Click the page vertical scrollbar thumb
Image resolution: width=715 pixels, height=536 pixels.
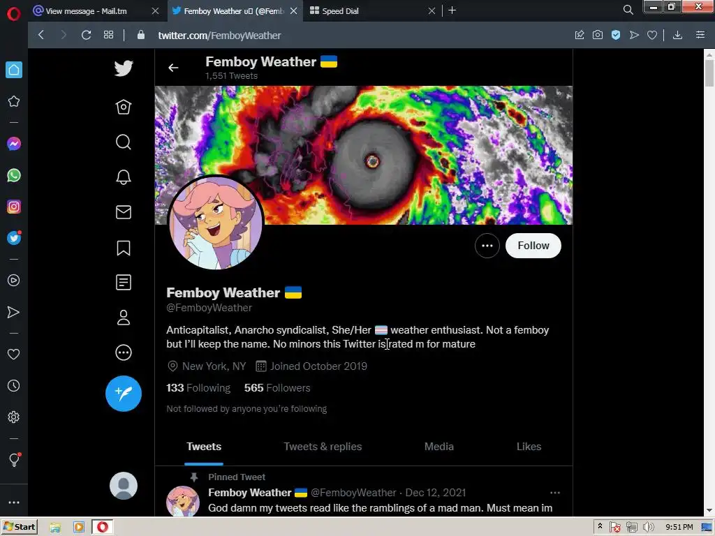pos(709,73)
